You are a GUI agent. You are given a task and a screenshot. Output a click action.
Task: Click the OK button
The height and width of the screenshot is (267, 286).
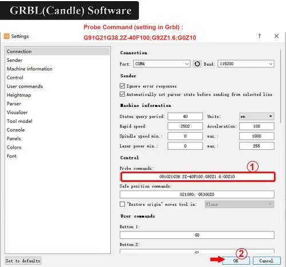pyautogui.click(x=236, y=261)
